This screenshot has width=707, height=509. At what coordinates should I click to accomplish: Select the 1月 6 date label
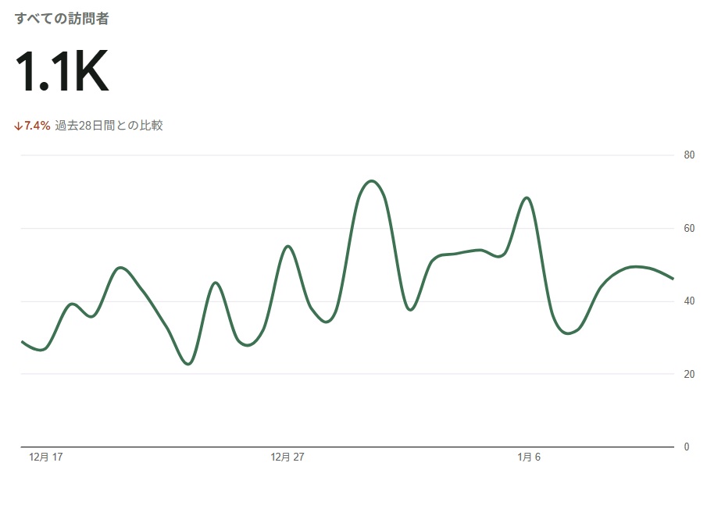coord(528,457)
